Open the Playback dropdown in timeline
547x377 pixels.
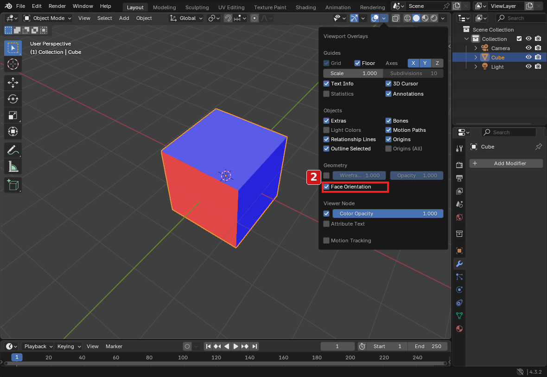point(38,346)
